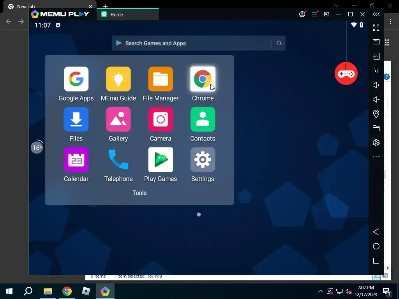Click the red gamepad floating button

click(346, 74)
